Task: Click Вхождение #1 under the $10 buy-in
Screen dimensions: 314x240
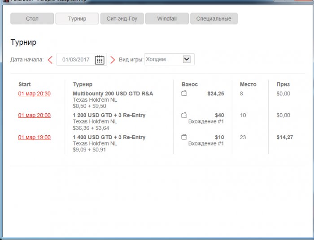Action: (x=206, y=143)
